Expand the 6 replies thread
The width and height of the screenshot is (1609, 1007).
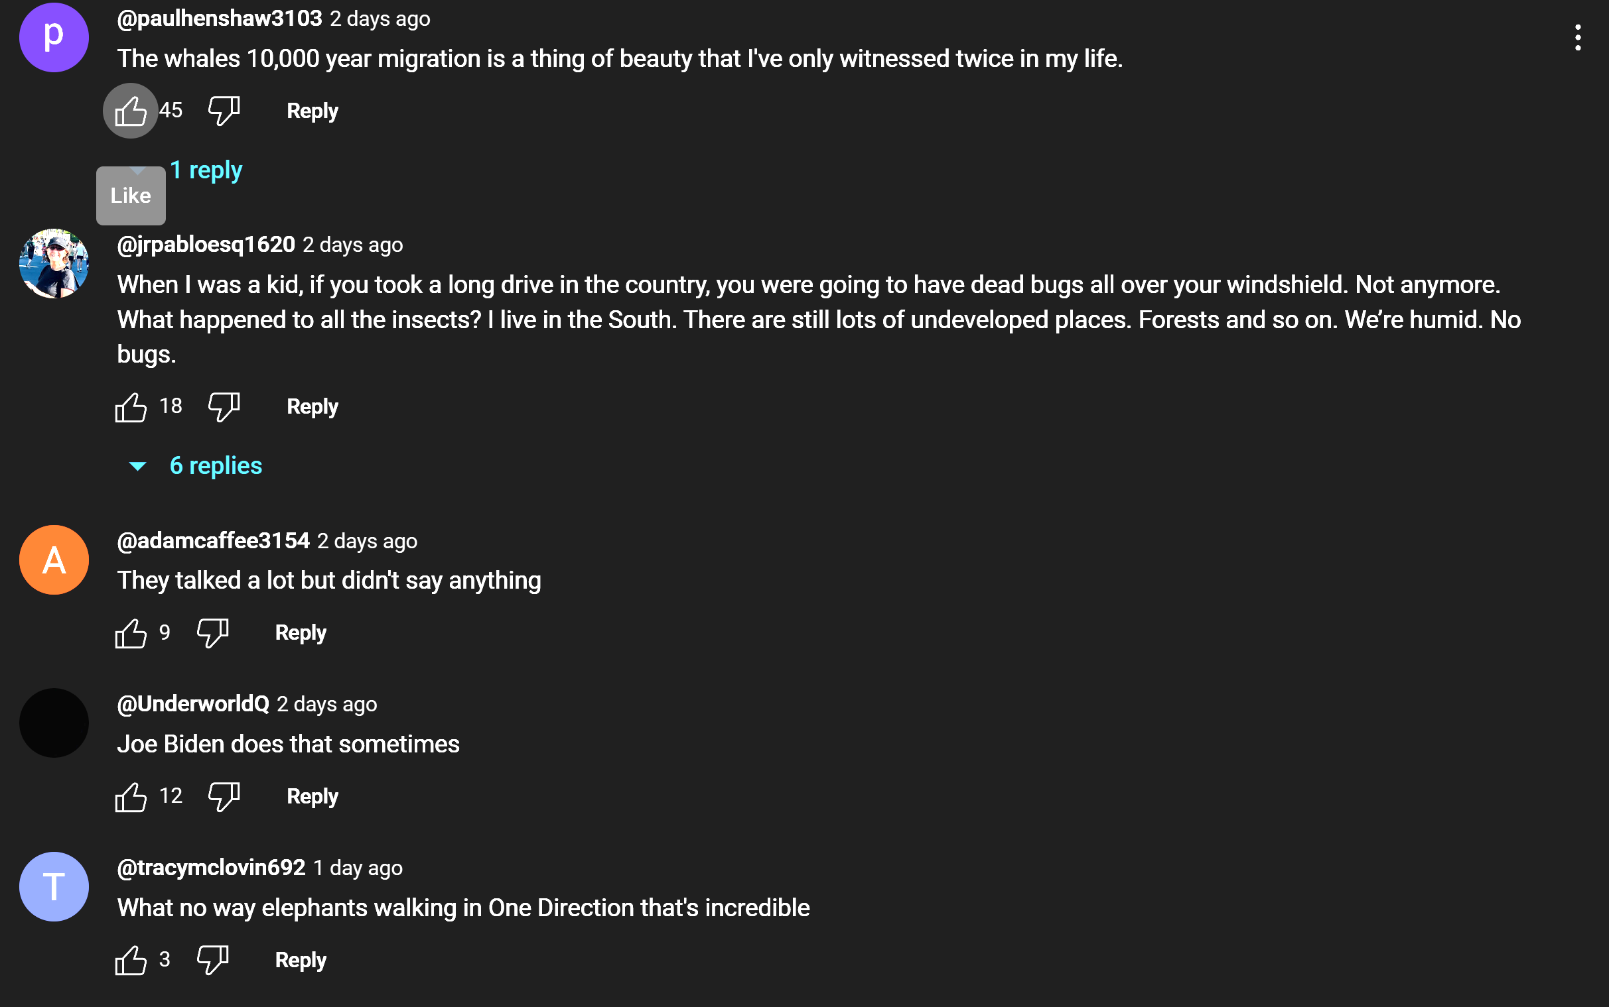196,465
